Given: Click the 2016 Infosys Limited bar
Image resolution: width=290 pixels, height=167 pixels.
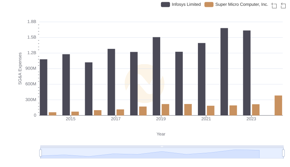Looking at the screenshot, I should 89,89.
